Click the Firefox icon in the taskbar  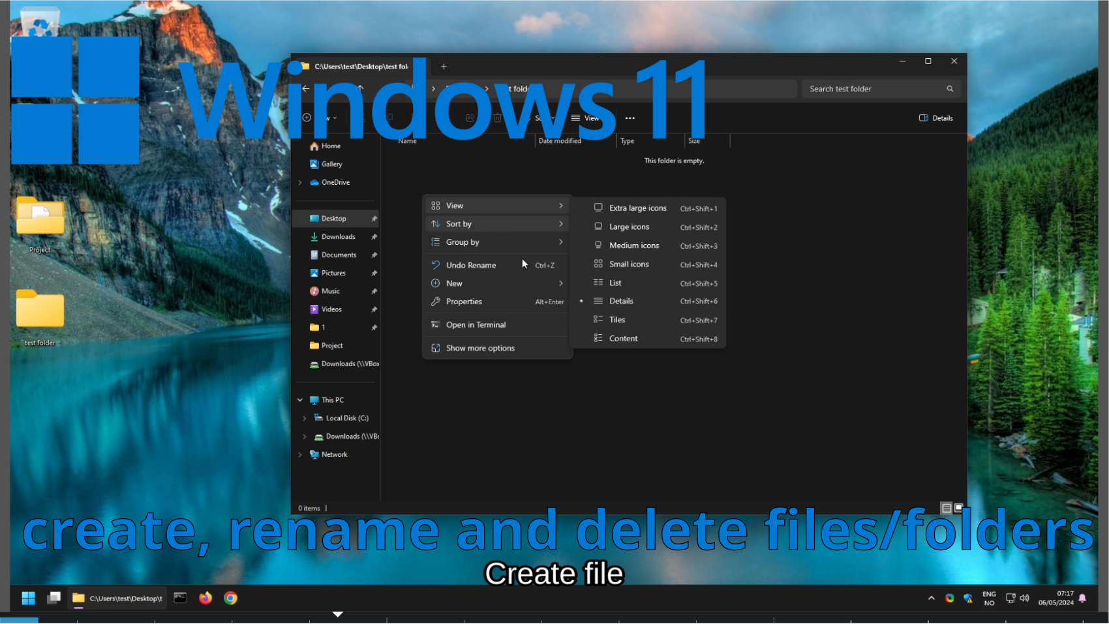(205, 599)
